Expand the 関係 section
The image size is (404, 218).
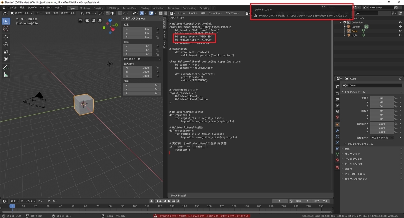(x=347, y=149)
